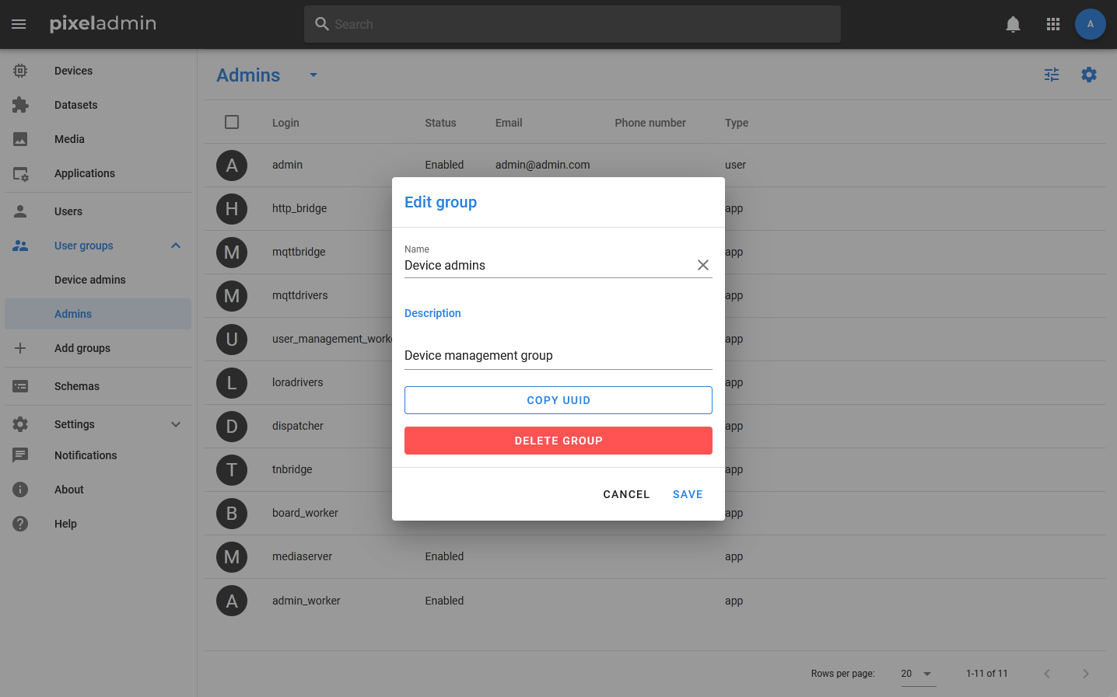Open the hamburger navigation menu
Screen dimensions: 1117x697
19,24
